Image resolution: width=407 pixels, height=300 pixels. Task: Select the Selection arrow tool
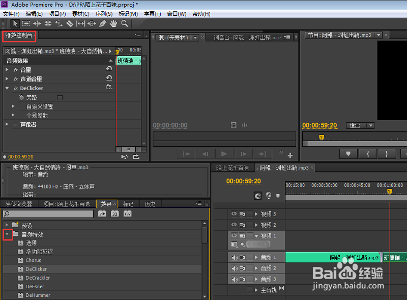[15, 23]
